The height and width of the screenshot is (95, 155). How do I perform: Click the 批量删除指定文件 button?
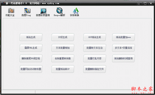(x=95, y=69)
